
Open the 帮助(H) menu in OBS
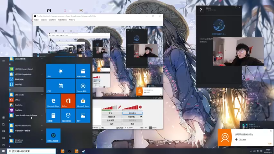coord(72,20)
